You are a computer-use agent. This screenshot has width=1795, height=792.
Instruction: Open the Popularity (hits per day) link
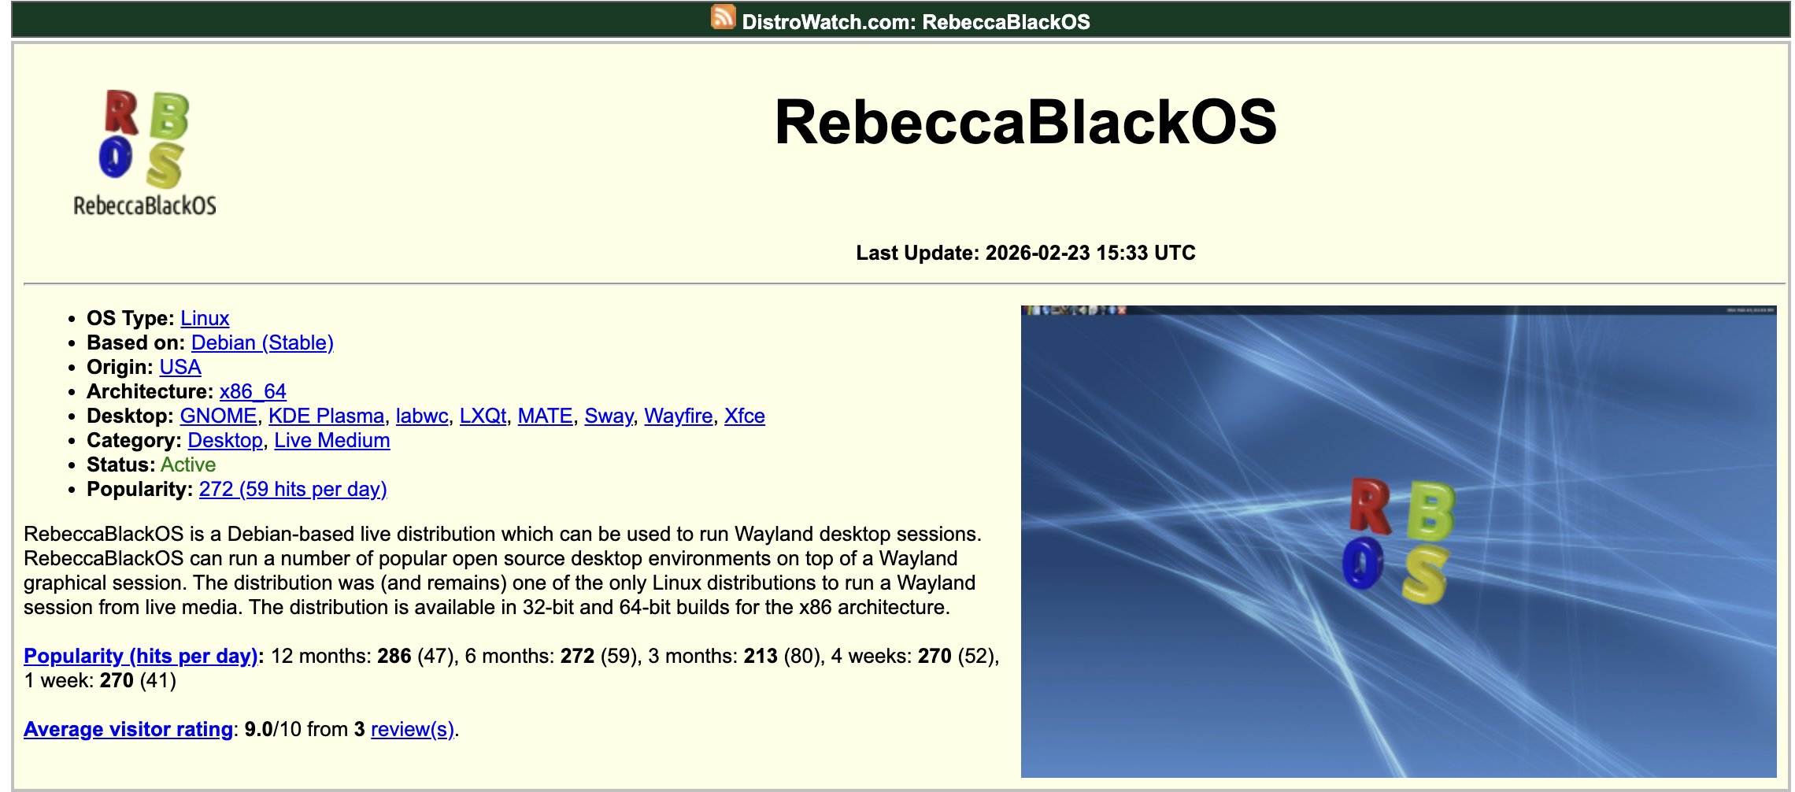click(x=141, y=656)
